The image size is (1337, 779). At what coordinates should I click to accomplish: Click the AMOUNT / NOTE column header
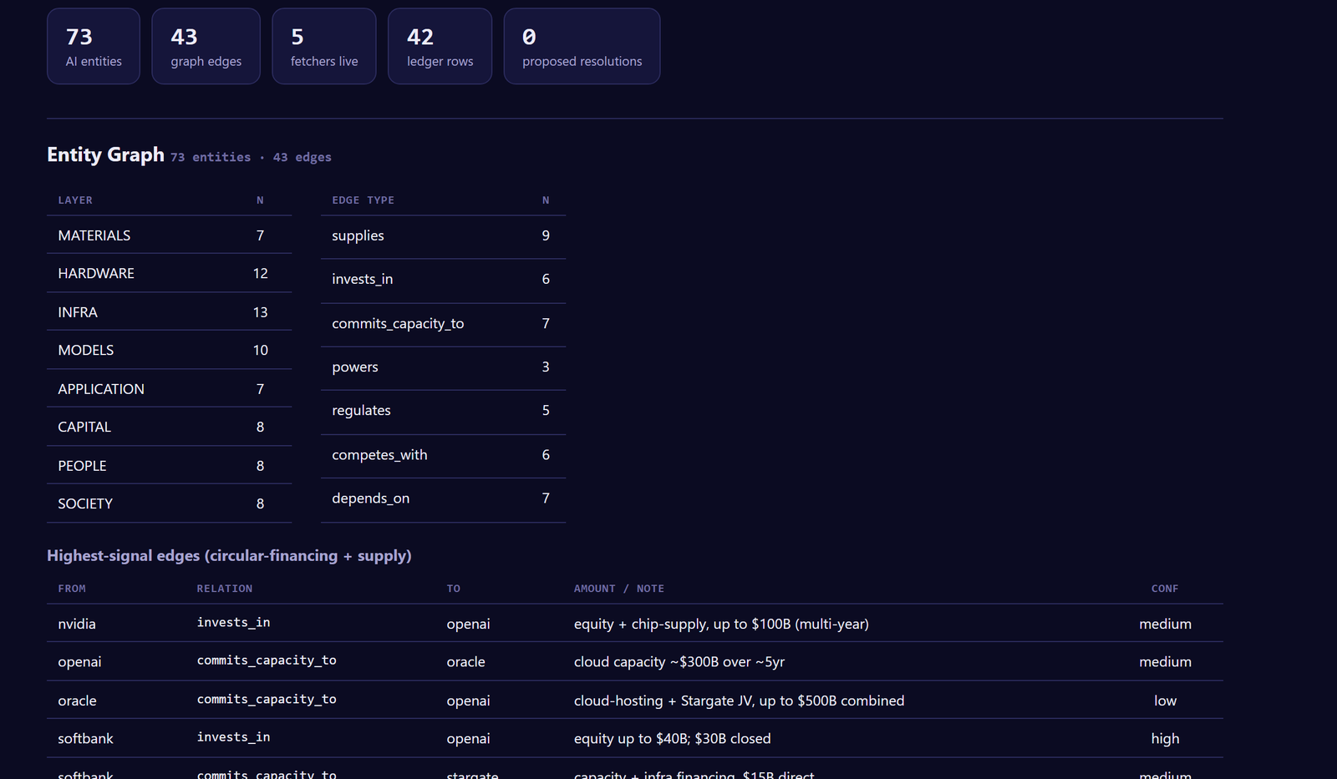point(618,589)
